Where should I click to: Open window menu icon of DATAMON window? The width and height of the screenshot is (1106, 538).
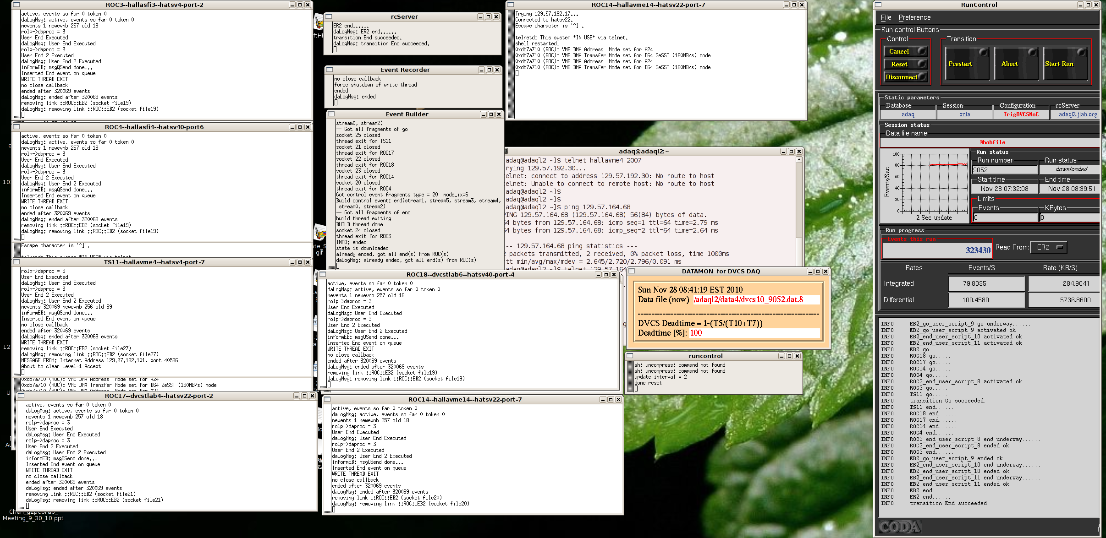pyautogui.click(x=632, y=271)
